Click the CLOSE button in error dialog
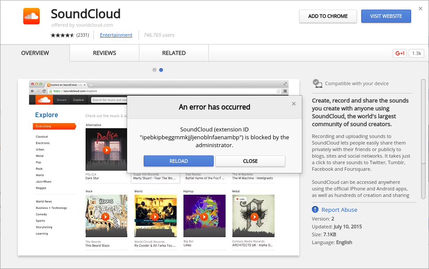This screenshot has width=429, height=269. (250, 161)
